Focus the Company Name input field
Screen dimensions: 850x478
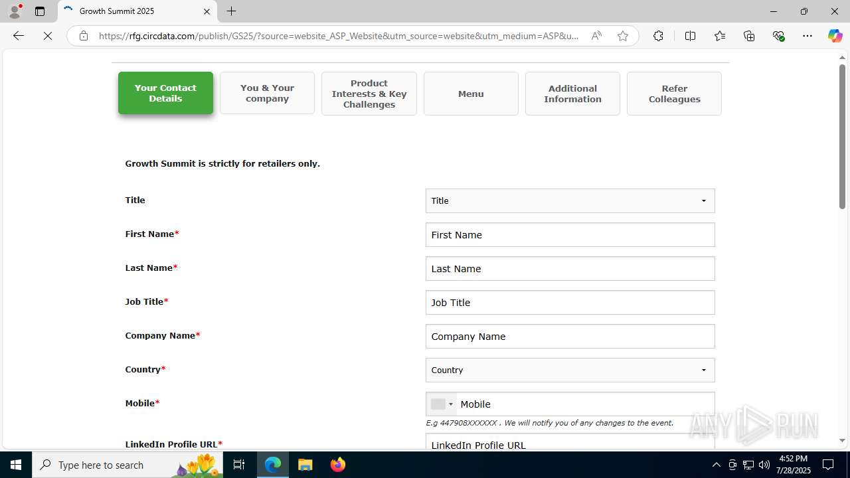(570, 336)
